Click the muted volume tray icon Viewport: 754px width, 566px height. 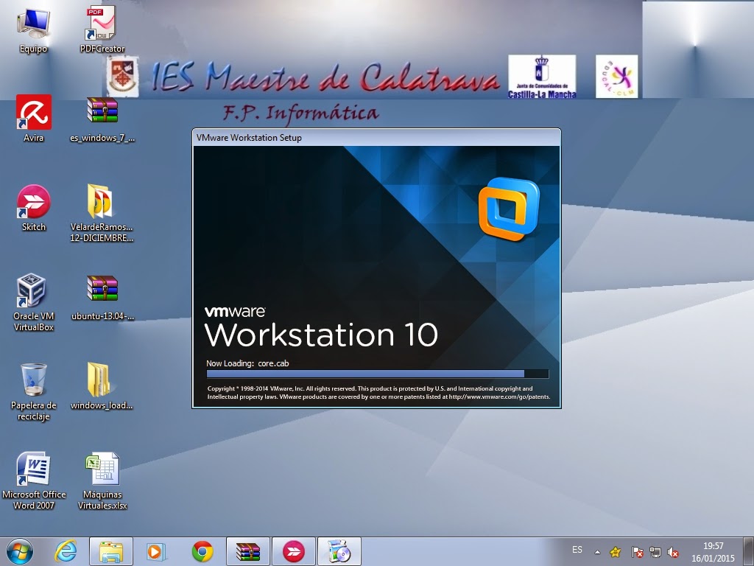[x=673, y=552]
